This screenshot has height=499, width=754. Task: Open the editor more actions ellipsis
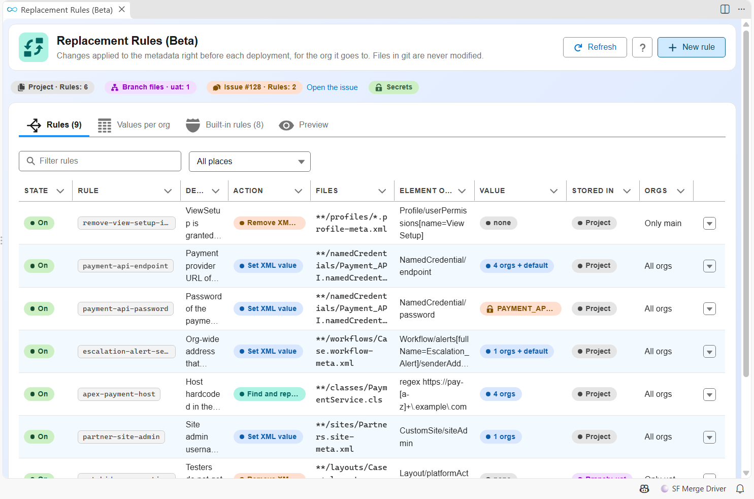click(x=741, y=9)
